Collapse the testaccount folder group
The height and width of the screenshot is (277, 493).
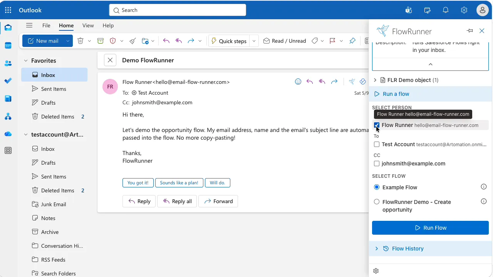pos(26,134)
